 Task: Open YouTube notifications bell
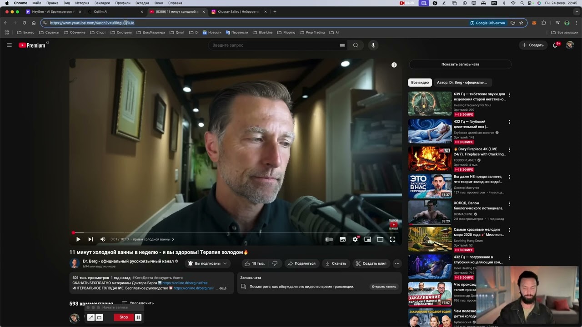[x=555, y=45]
